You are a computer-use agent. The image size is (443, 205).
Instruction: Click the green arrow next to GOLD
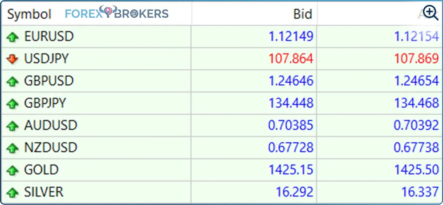click(12, 170)
